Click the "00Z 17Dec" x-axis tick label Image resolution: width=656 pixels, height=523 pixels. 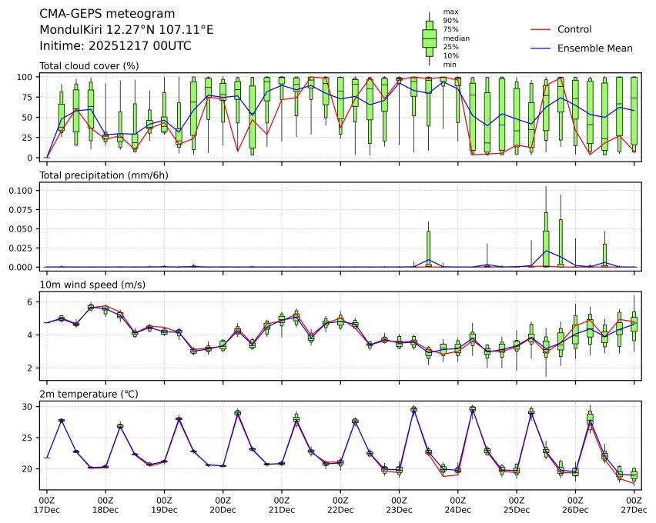click(x=47, y=505)
